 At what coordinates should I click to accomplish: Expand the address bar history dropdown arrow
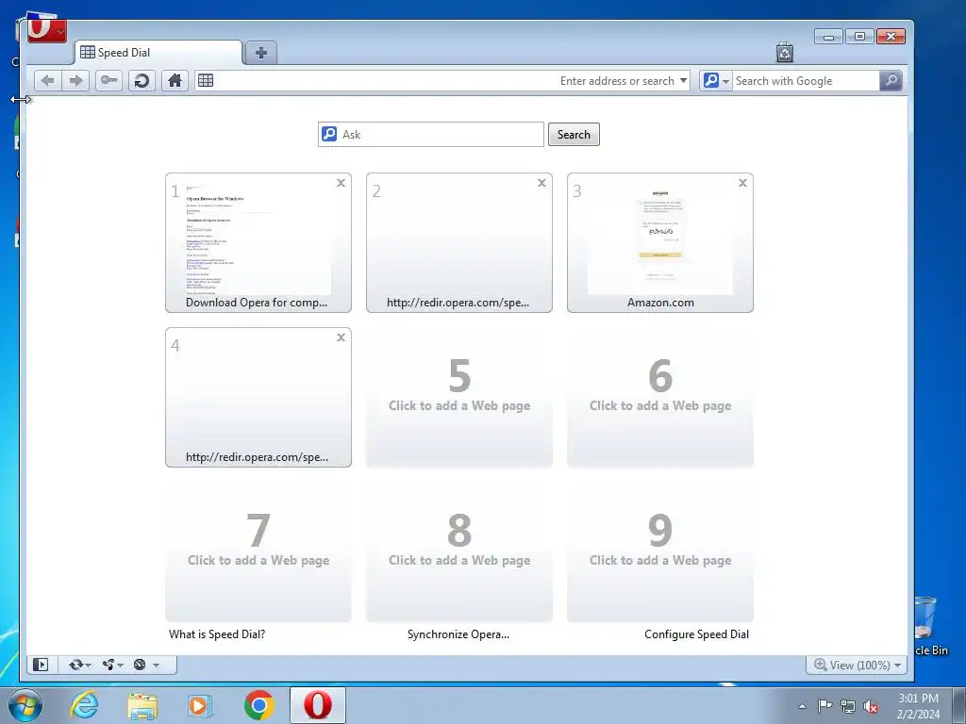(x=683, y=81)
